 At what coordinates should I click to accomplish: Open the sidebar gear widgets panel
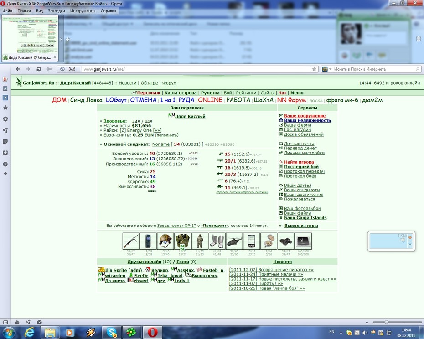[5, 119]
